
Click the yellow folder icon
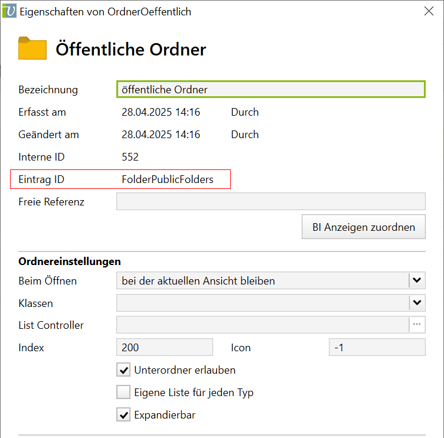pyautogui.click(x=32, y=48)
